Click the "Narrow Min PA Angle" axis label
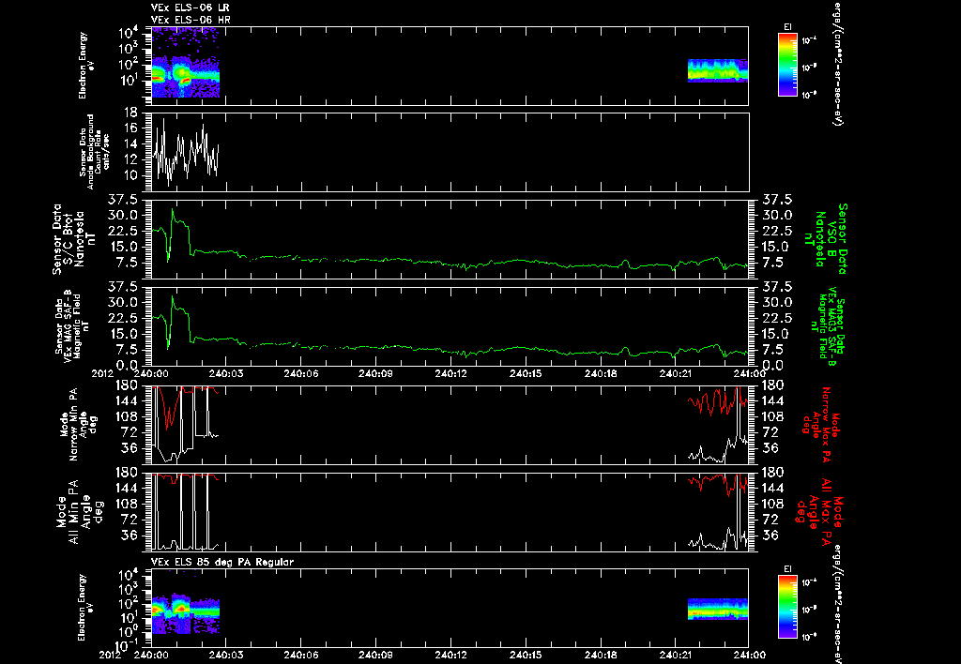The height and width of the screenshot is (664, 961). coord(79,423)
